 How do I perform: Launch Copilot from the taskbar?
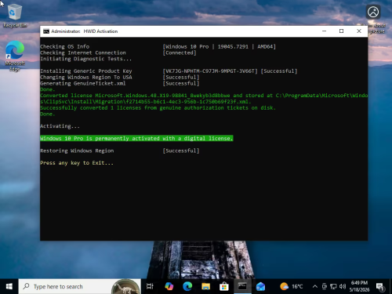click(169, 286)
